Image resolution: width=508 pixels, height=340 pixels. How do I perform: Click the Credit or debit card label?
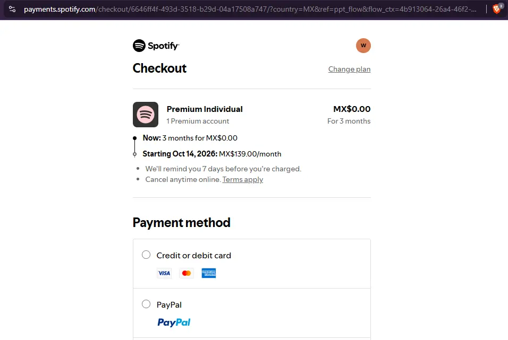[194, 256]
